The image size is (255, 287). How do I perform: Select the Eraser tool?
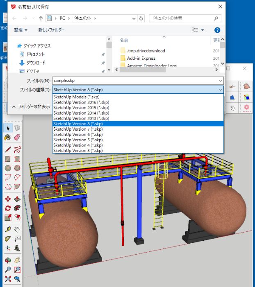tap(17, 138)
